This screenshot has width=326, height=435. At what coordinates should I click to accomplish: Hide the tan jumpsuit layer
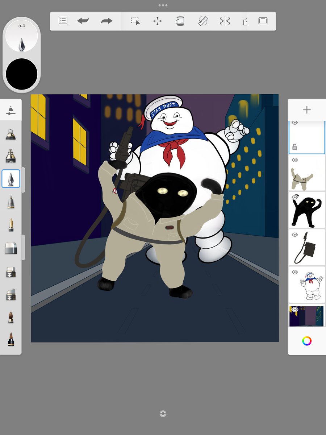[x=295, y=160]
